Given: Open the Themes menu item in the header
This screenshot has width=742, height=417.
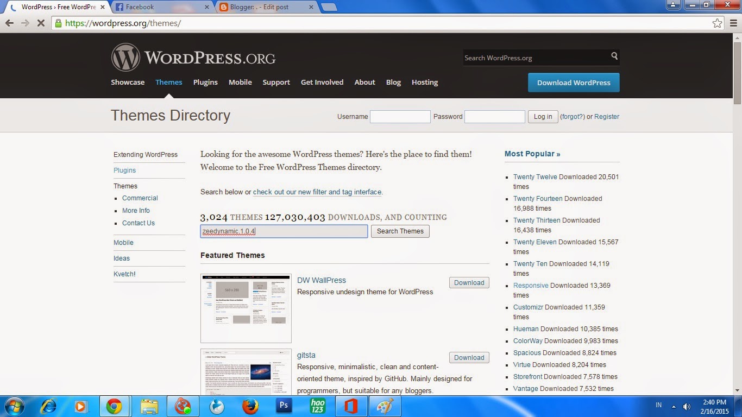Looking at the screenshot, I should coord(169,83).
